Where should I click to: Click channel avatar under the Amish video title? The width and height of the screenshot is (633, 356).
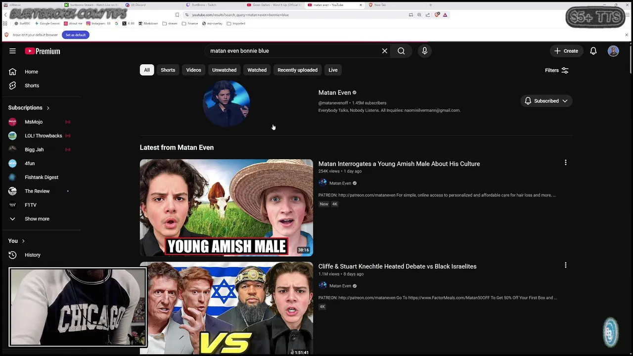tap(322, 183)
